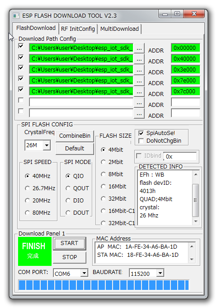
Task: Click the green FINISH status indicator
Action: point(35,251)
